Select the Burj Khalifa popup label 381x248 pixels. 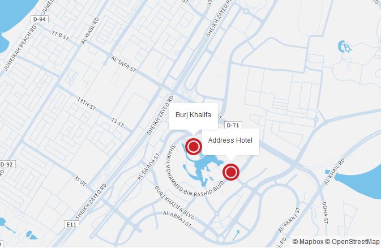point(193,115)
